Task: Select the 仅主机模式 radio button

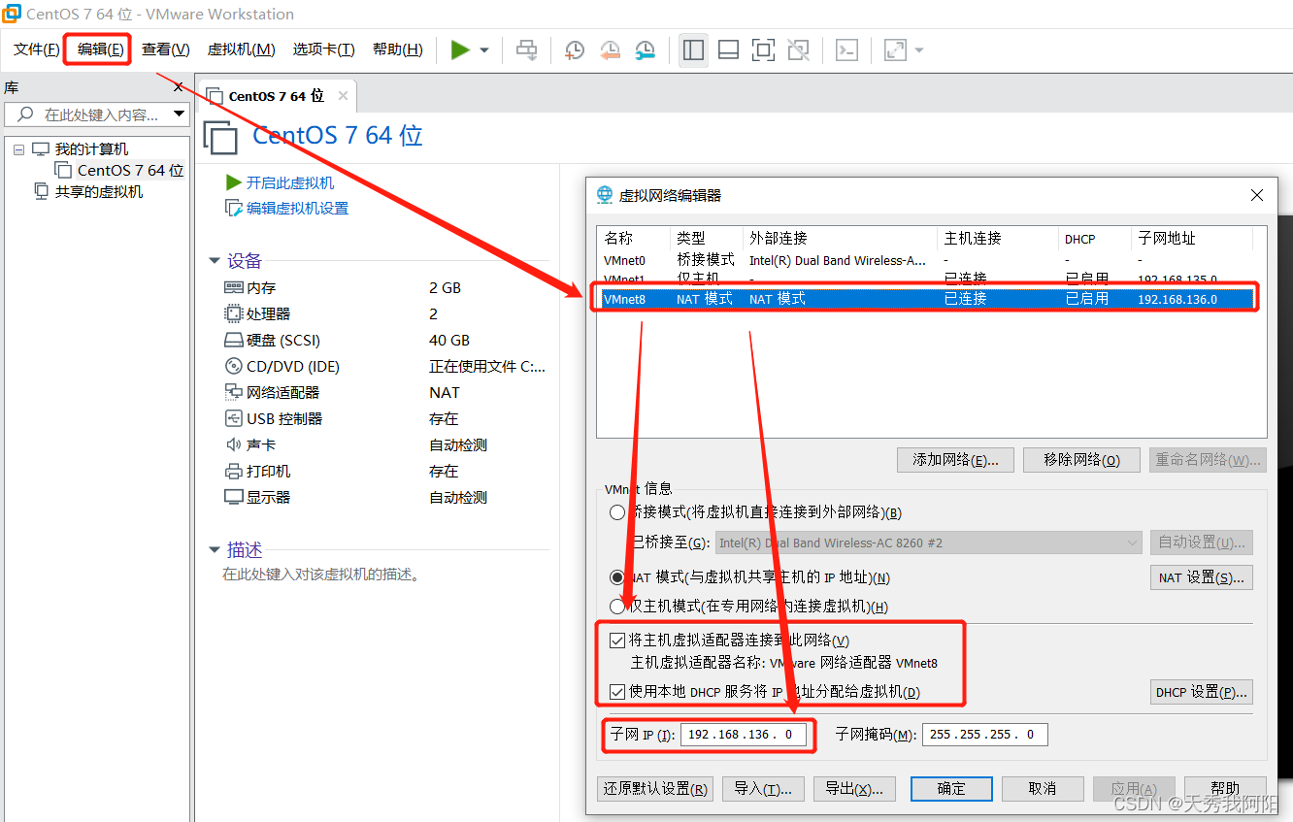Action: click(617, 607)
